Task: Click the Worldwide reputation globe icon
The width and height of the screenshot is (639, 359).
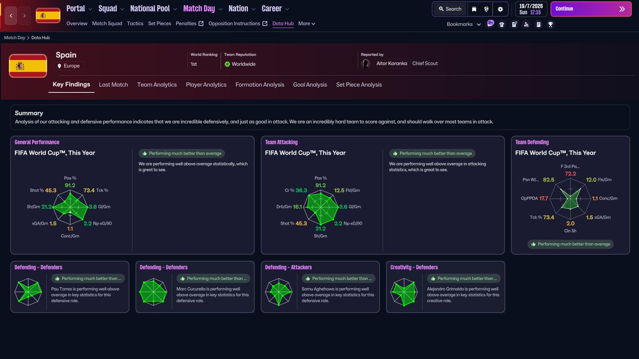Action: click(x=227, y=64)
